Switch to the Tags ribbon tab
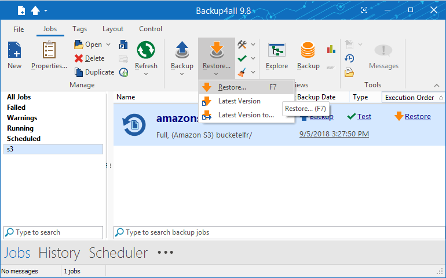Viewport: 446px width, 278px height. point(80,29)
